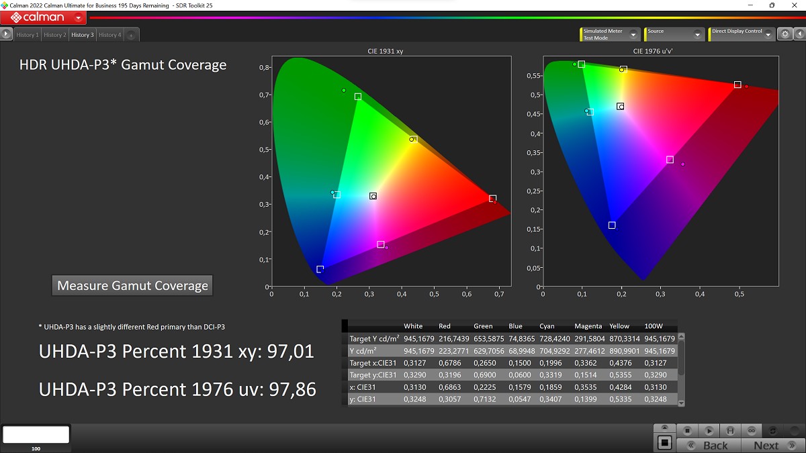Click the Target Y cd/m² row label
The width and height of the screenshot is (806, 453).
[x=375, y=339]
